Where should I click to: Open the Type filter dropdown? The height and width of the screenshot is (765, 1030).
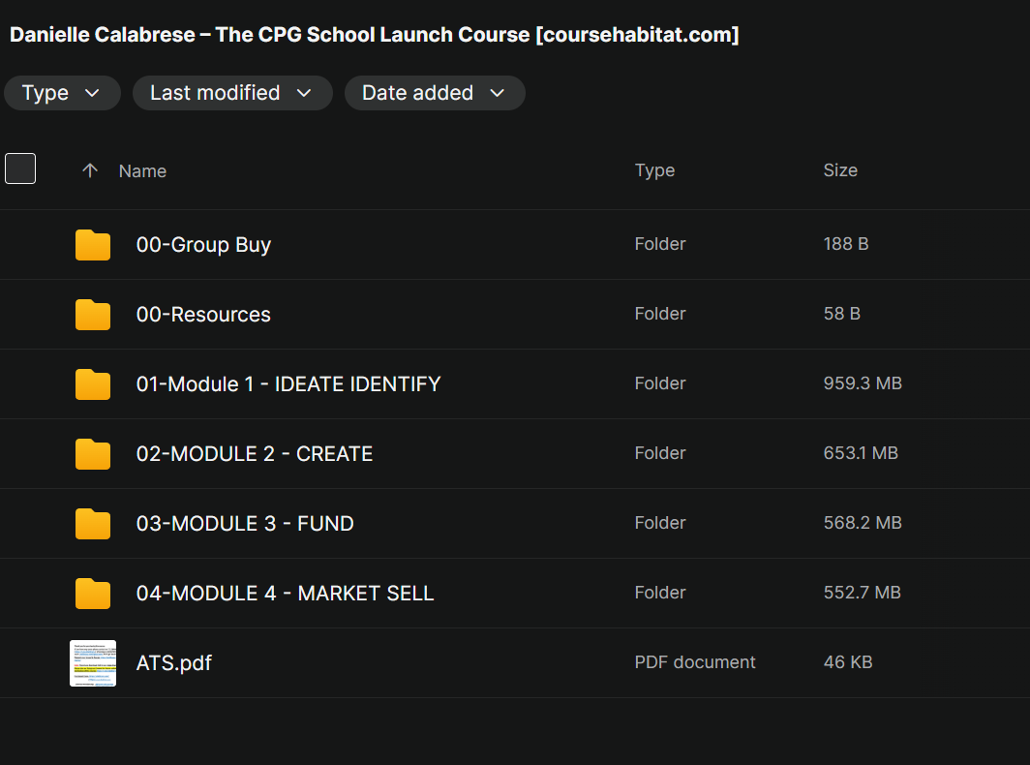tap(62, 93)
